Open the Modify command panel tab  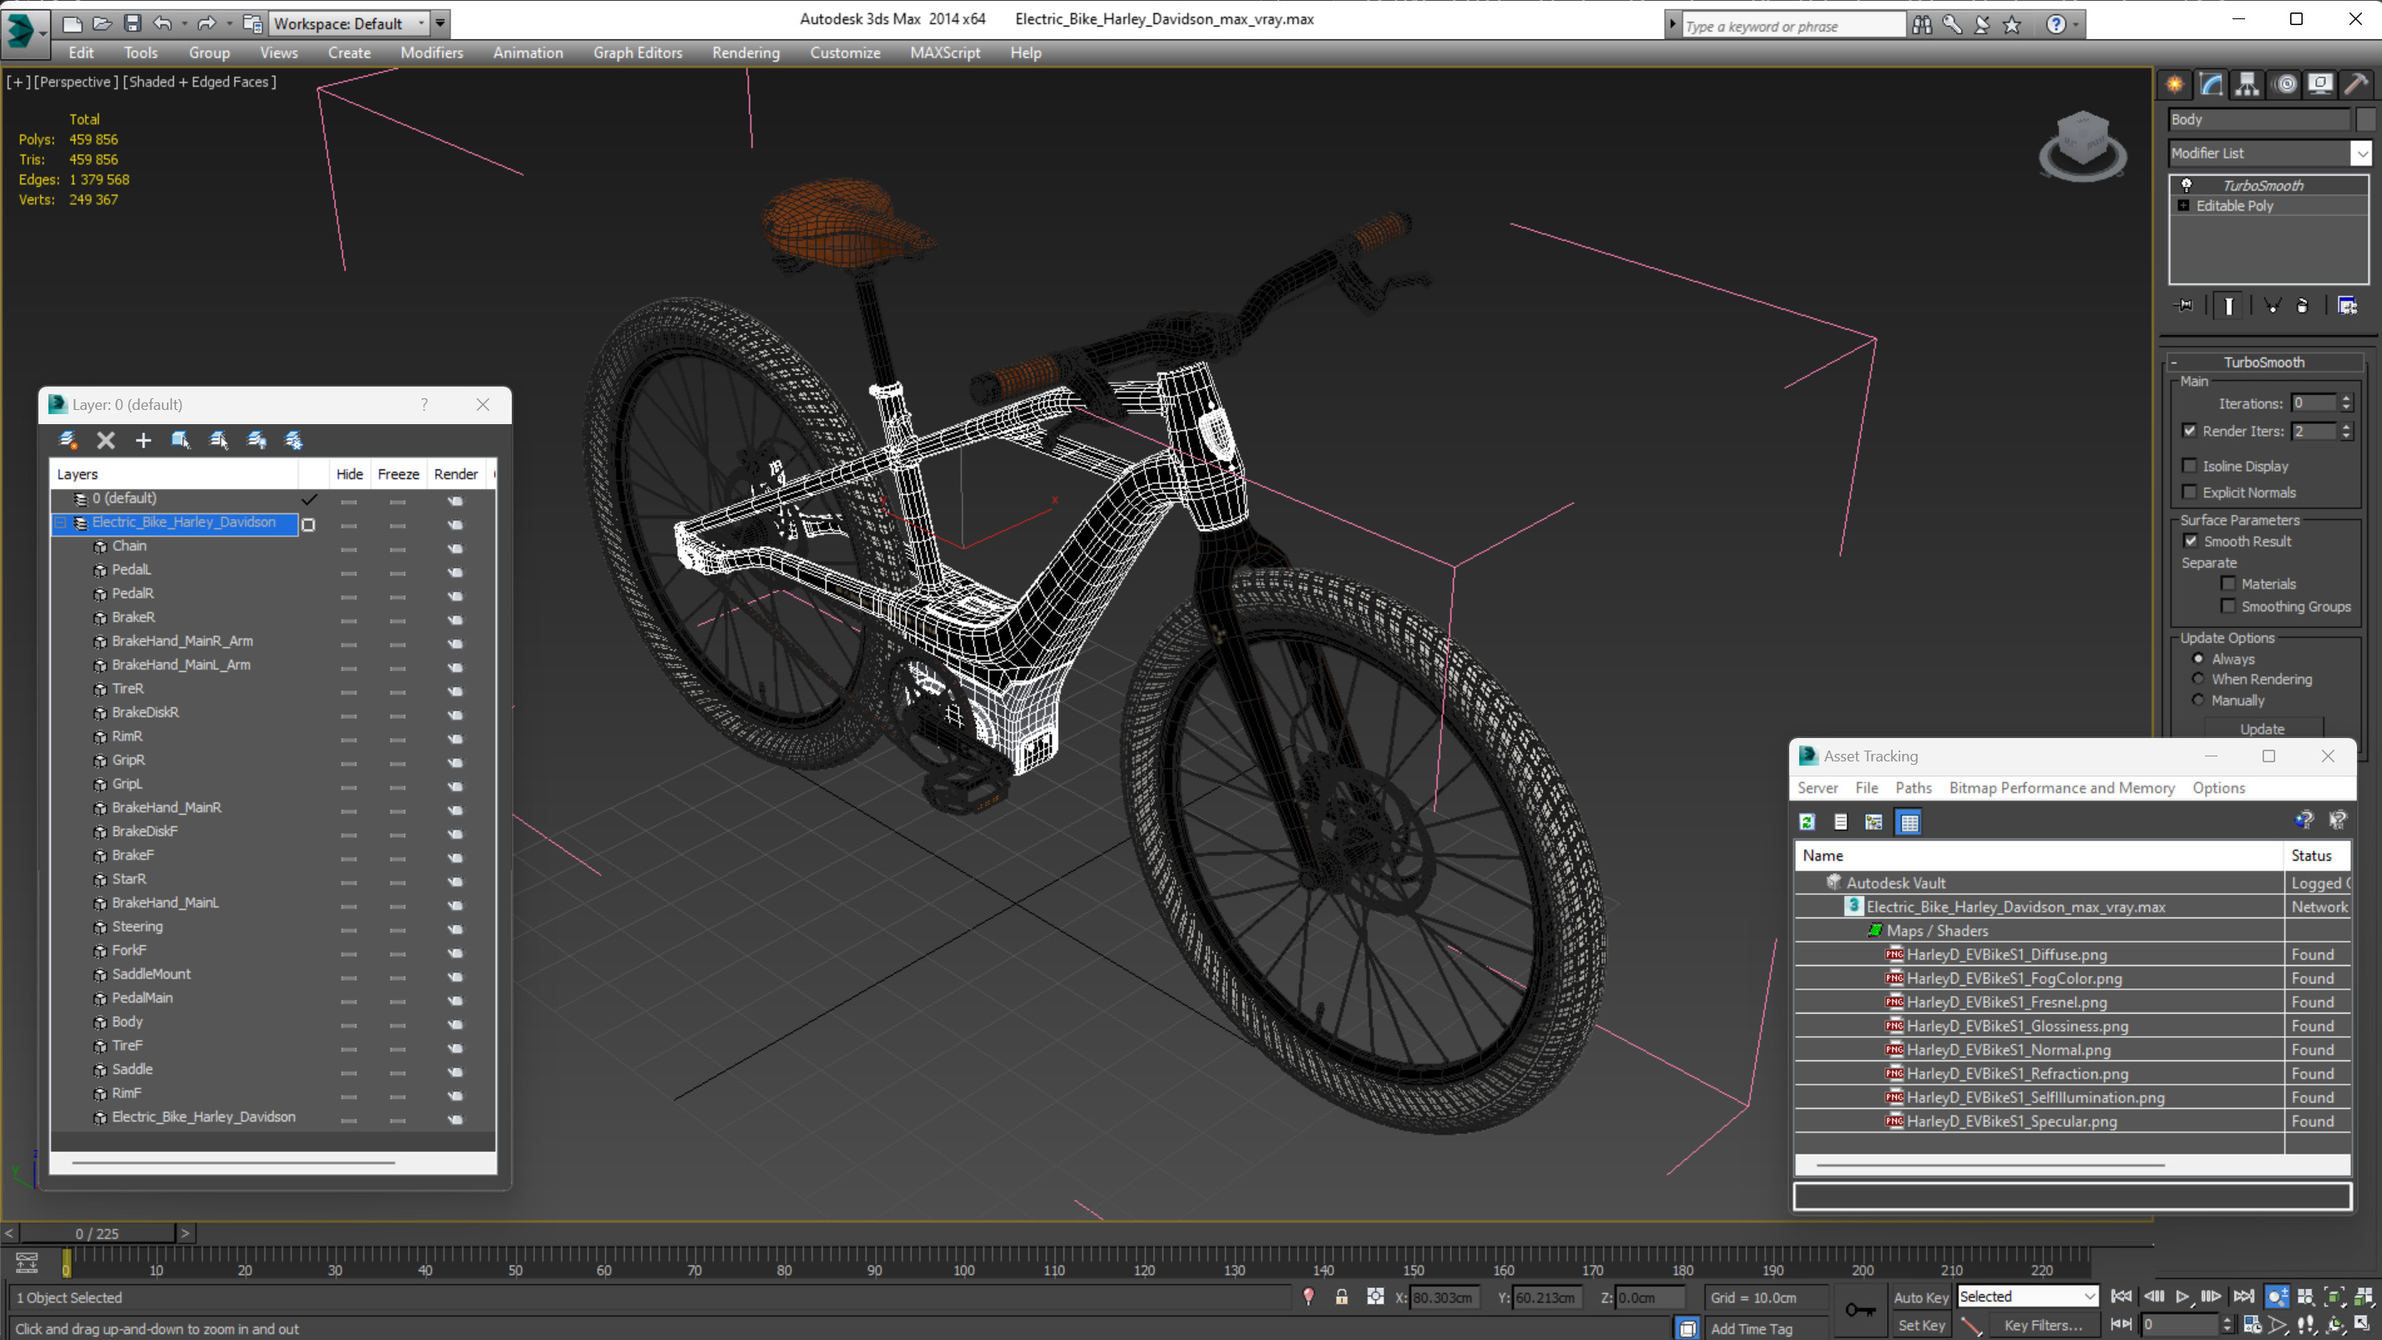tap(2211, 84)
